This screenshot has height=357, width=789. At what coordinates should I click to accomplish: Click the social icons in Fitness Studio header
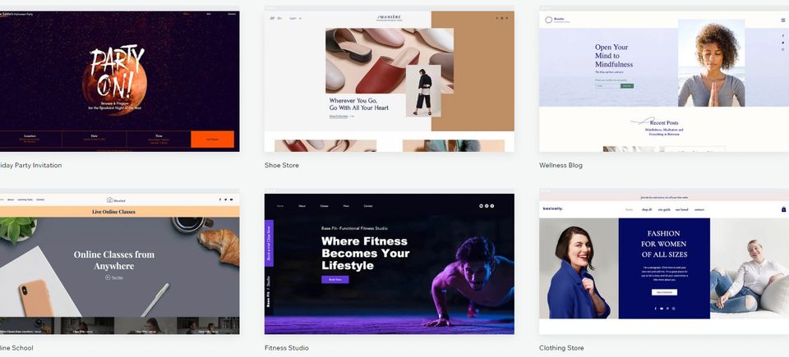coord(487,205)
